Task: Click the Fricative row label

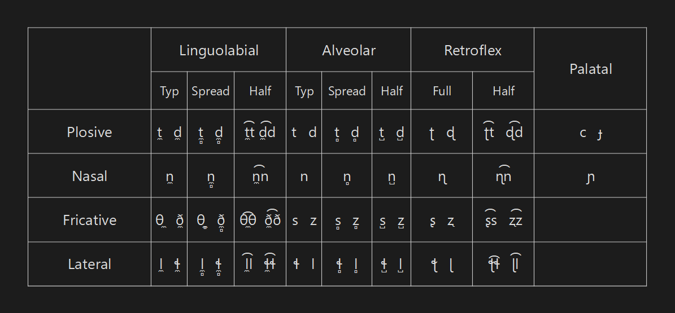Action: (x=89, y=220)
